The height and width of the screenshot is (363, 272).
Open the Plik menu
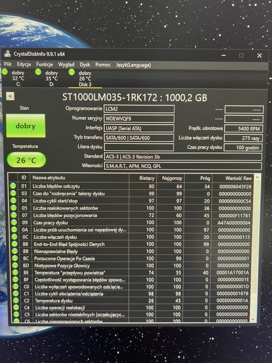point(8,64)
